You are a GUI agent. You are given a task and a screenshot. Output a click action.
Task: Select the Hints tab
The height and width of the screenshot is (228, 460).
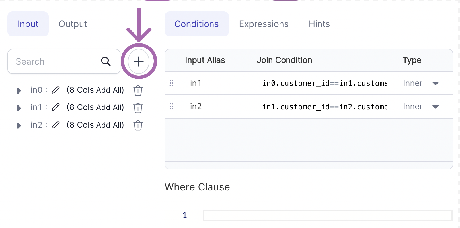point(319,24)
